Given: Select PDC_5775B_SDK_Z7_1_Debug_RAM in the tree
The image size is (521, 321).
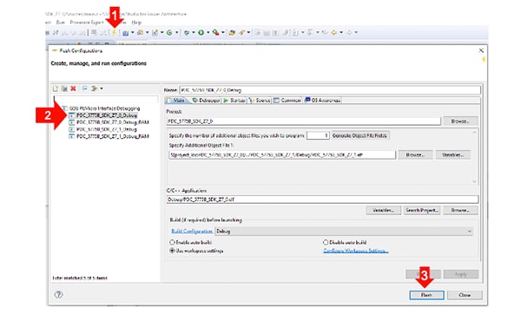Looking at the screenshot, I should 112,136.
